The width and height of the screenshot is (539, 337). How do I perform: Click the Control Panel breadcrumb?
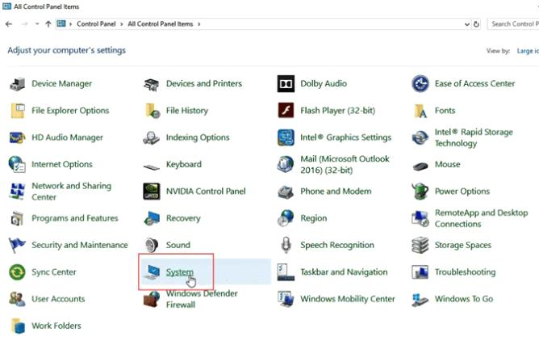[x=96, y=24]
